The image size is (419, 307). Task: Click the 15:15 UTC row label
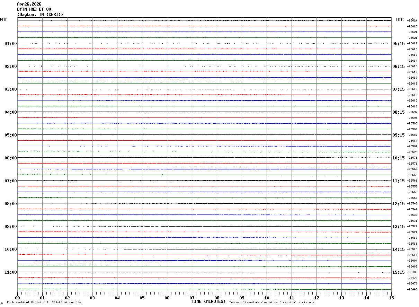398,272
